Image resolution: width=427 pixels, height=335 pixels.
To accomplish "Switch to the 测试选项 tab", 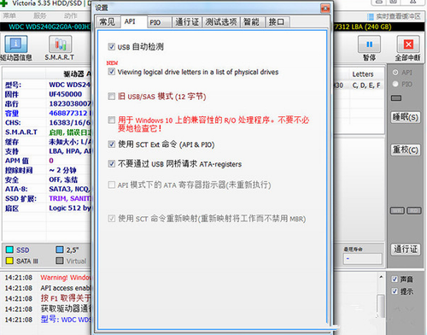I will [x=221, y=22].
